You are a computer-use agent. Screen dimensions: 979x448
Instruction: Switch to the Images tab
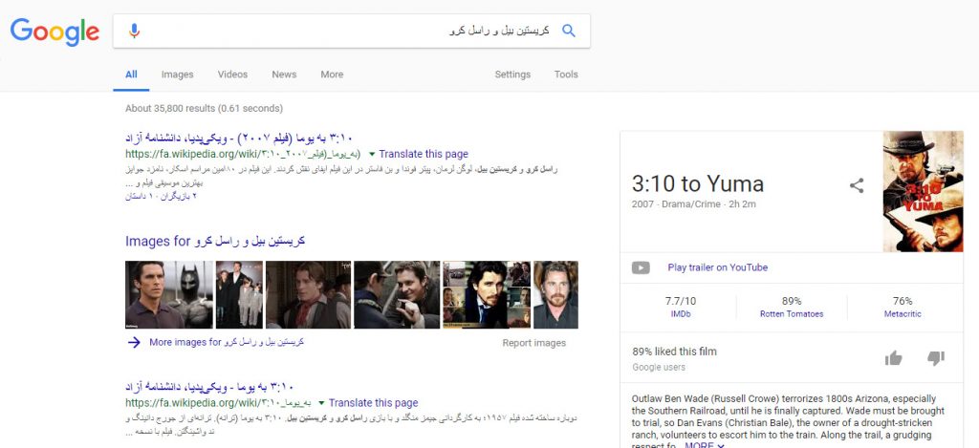click(x=177, y=75)
